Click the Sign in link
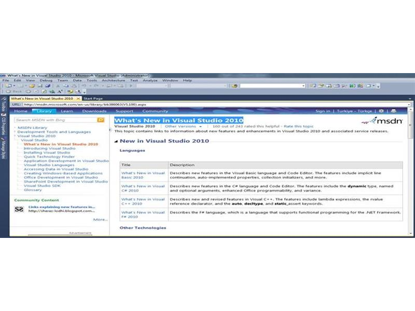This screenshot has height=311, width=415. (323, 111)
